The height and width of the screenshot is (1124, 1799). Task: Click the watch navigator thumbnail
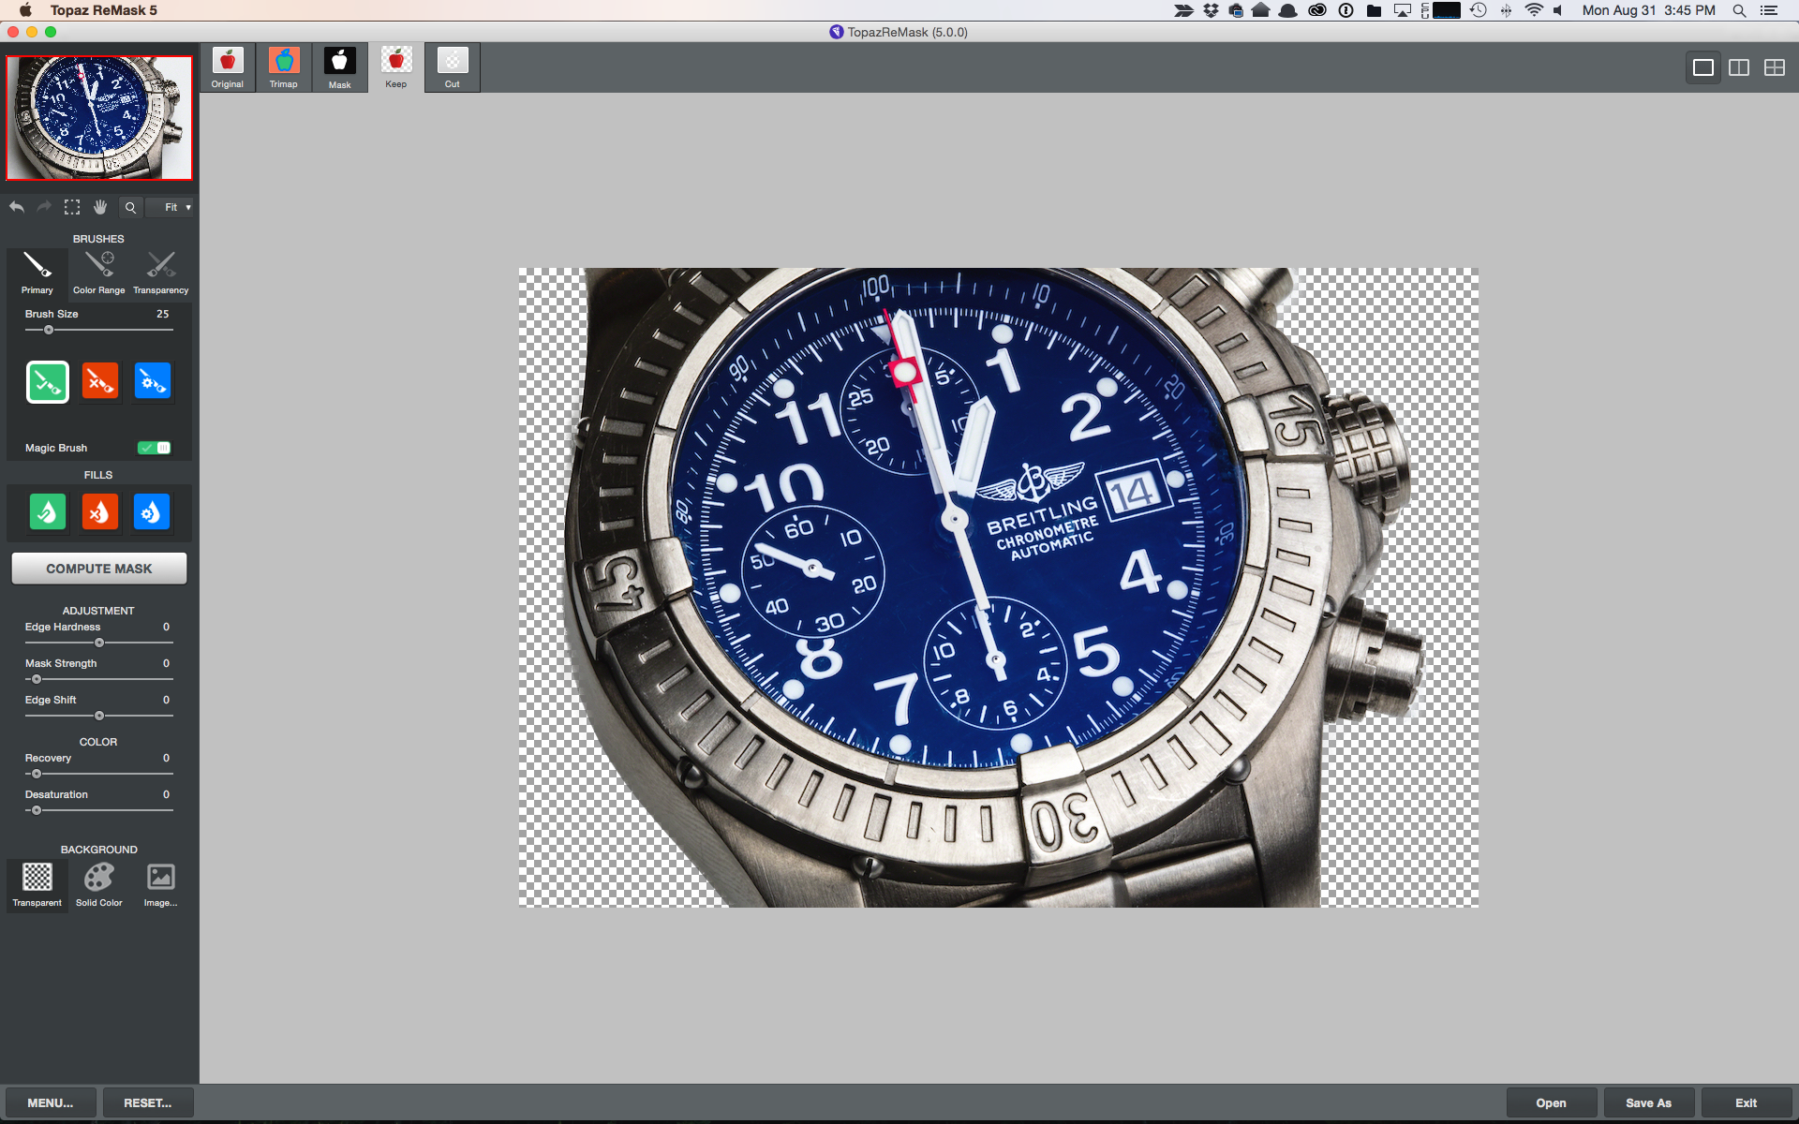pyautogui.click(x=99, y=118)
